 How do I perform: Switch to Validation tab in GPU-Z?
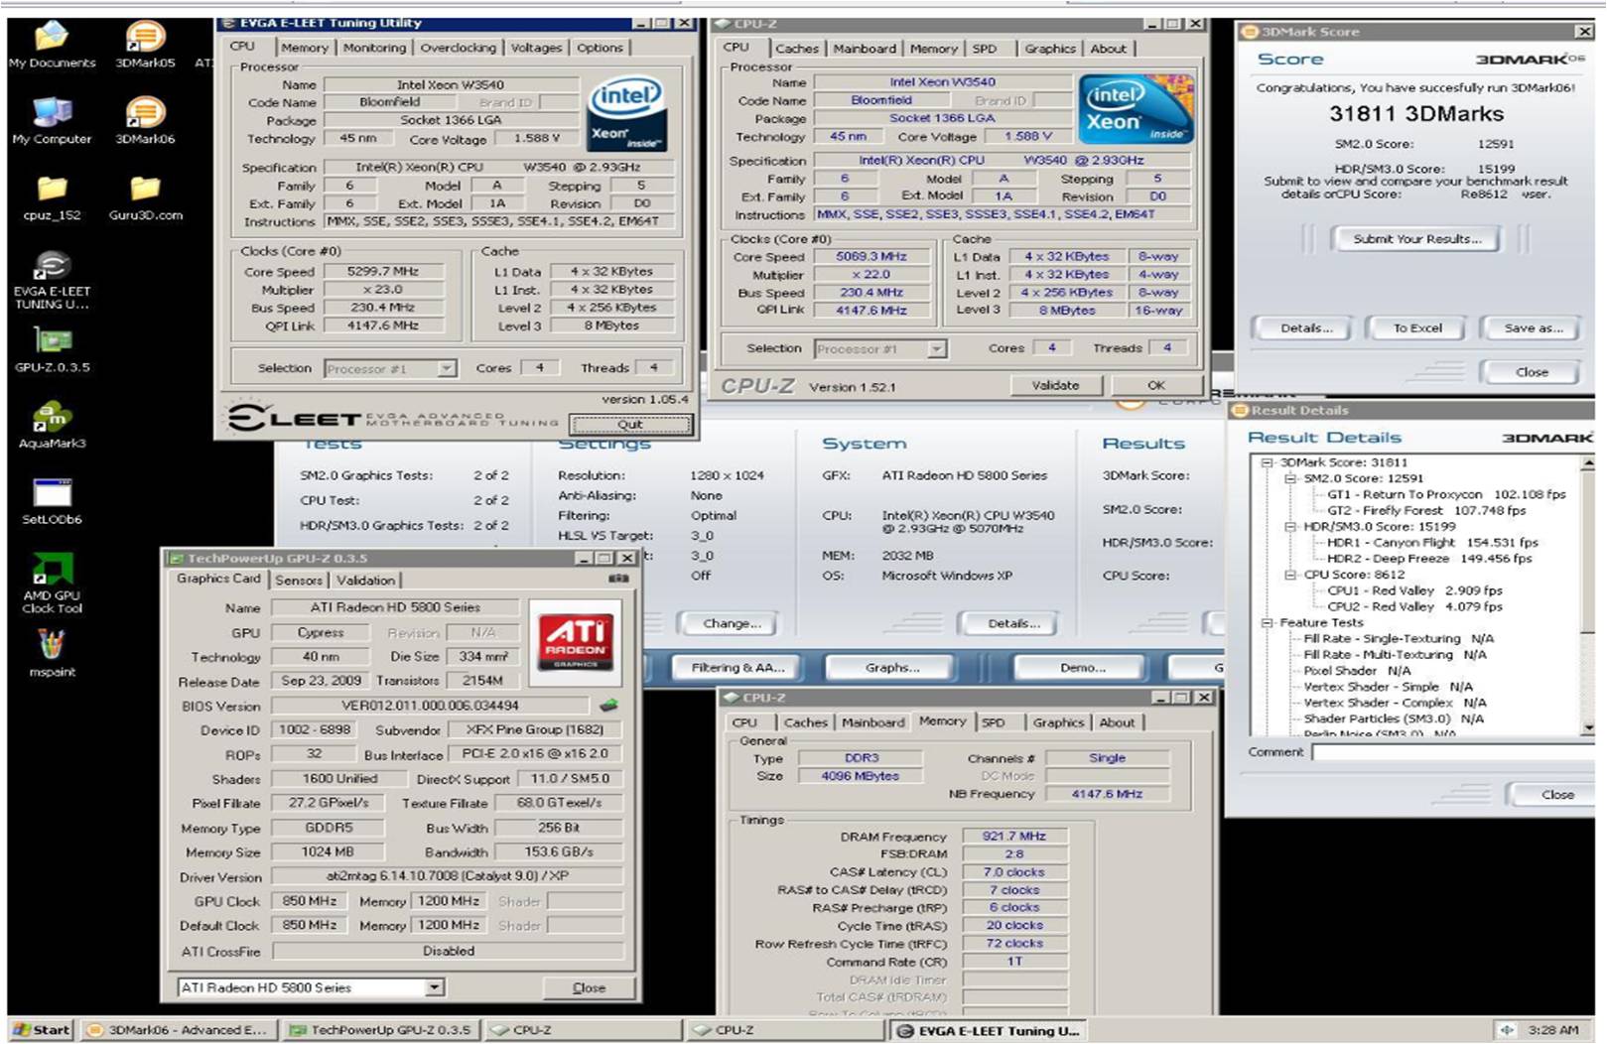[365, 581]
